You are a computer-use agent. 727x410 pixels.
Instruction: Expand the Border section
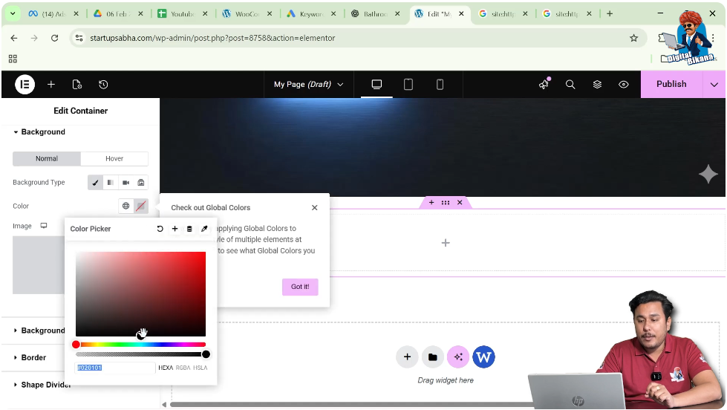click(30, 357)
